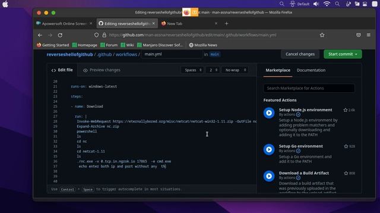Click the padlock site security icon
This screenshot has width=380, height=213.
pos(104,35)
